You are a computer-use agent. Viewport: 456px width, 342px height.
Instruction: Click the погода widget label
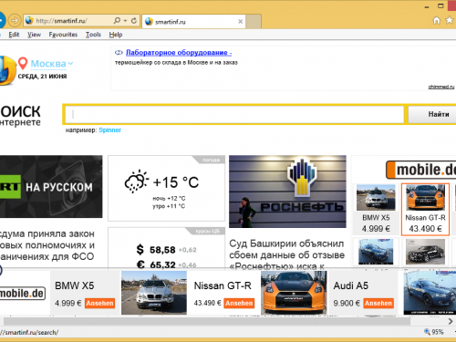211,160
